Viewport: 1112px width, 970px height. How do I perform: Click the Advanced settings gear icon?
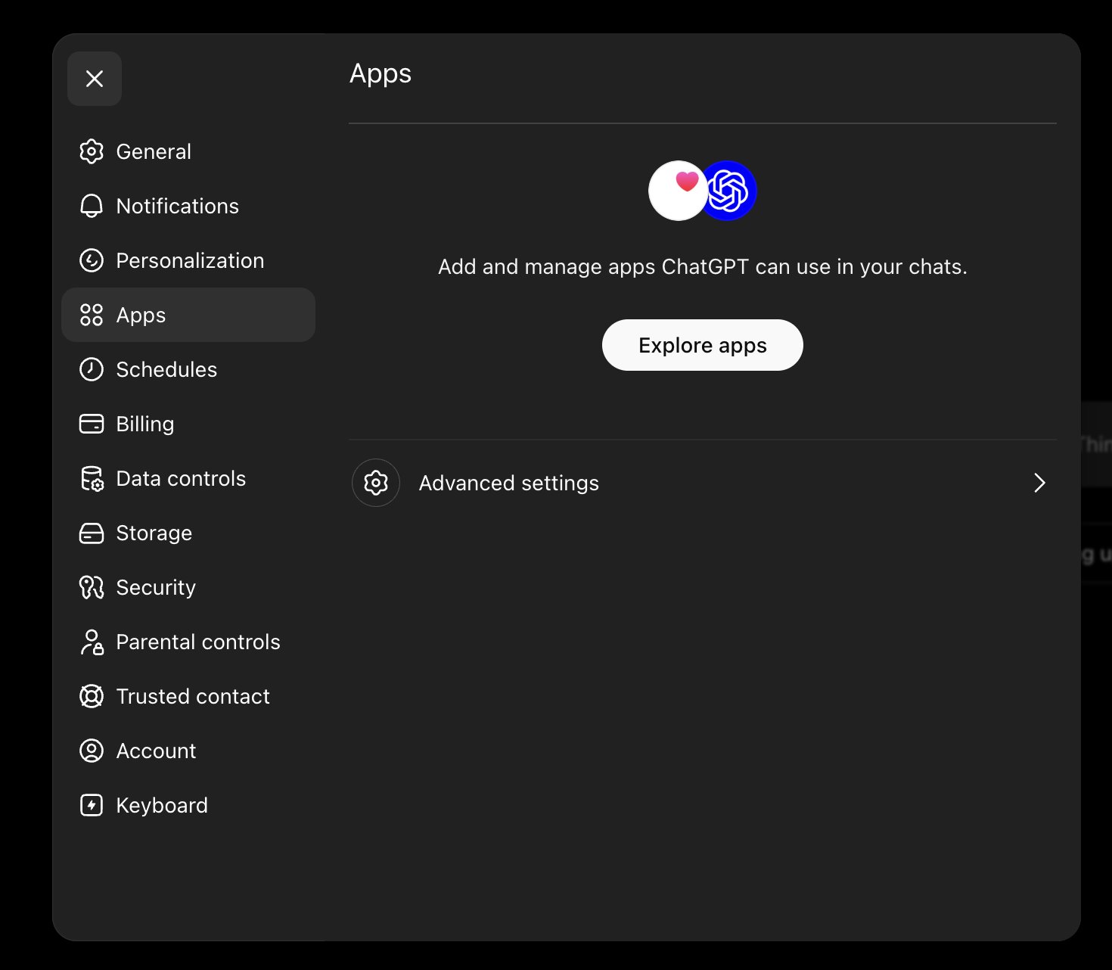click(x=376, y=483)
